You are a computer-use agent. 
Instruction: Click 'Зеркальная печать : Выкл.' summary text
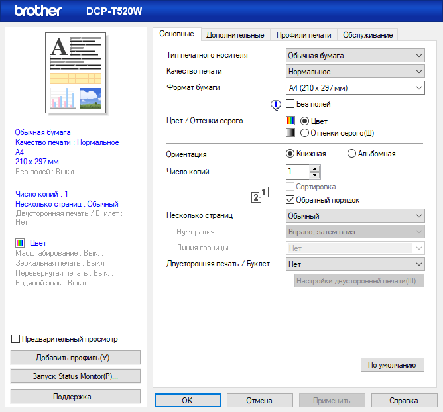(61, 263)
